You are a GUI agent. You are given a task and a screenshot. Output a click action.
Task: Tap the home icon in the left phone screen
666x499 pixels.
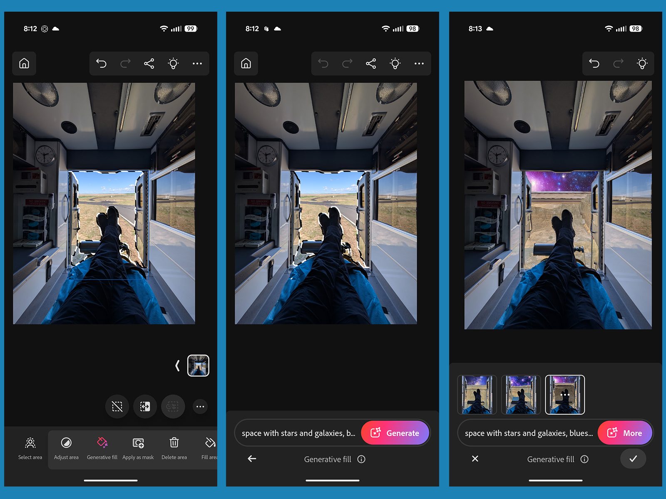[24, 63]
